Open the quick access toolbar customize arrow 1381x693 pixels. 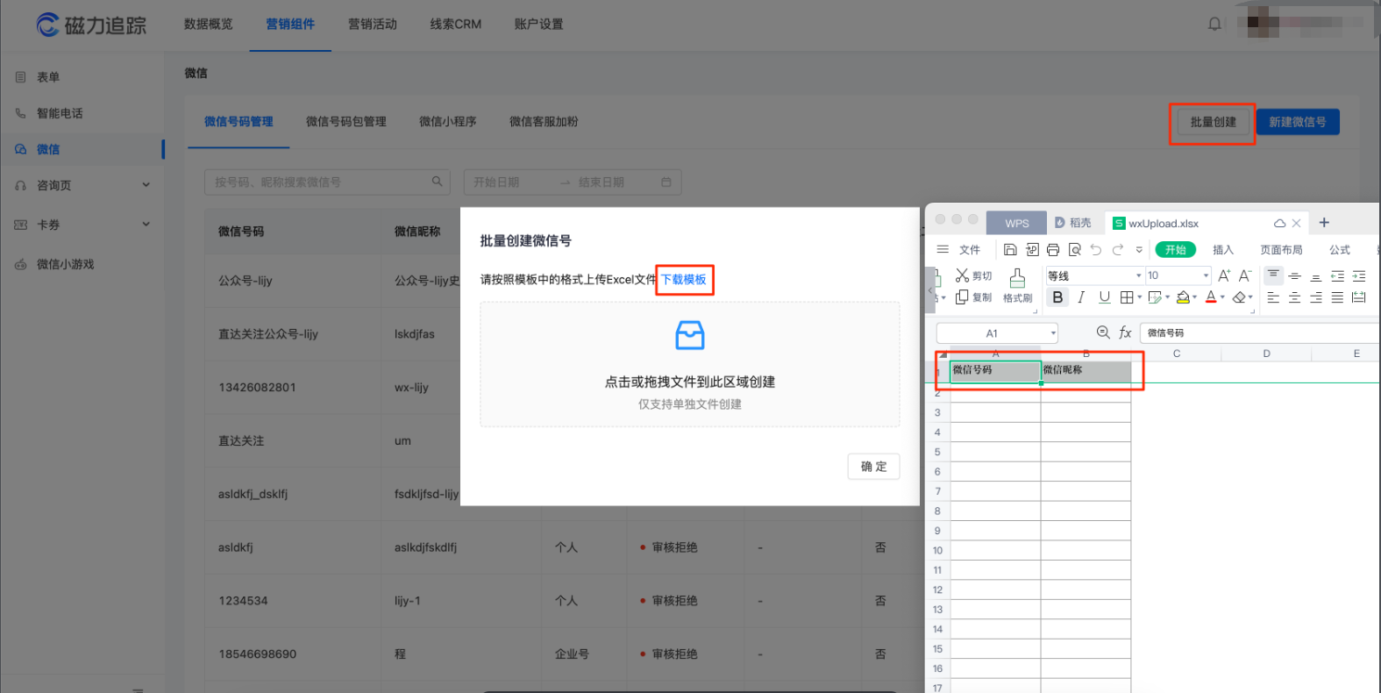(1139, 250)
